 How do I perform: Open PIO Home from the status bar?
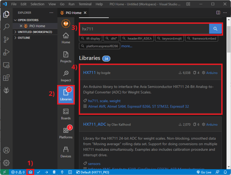[x=30, y=172]
